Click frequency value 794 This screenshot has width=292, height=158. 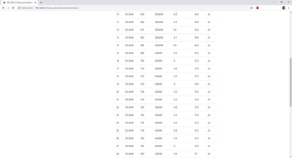pyautogui.click(x=142, y=146)
